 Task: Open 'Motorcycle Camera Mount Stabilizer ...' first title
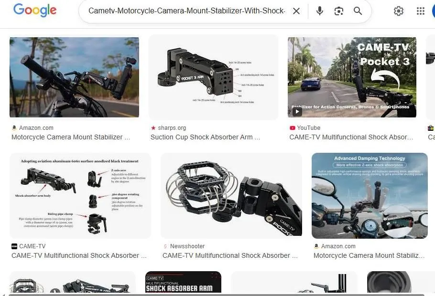pyautogui.click(x=71, y=137)
